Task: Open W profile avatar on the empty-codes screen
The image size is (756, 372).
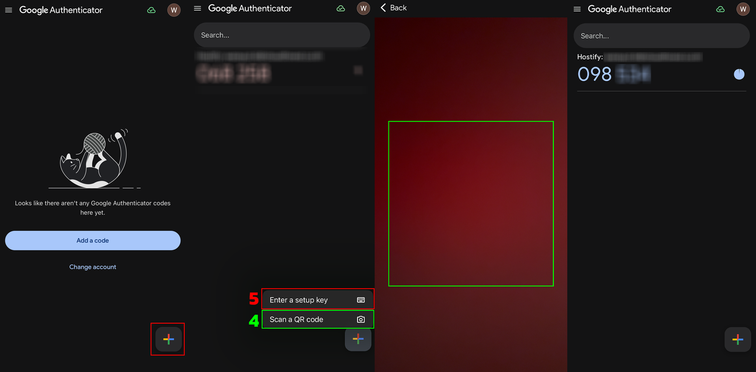Action: 174,10
